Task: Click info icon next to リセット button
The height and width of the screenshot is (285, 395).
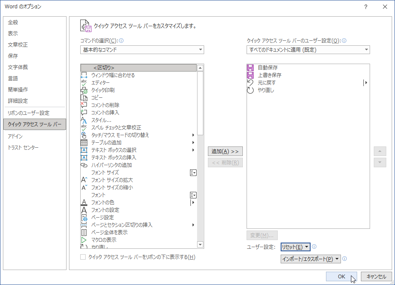Action: [x=314, y=246]
